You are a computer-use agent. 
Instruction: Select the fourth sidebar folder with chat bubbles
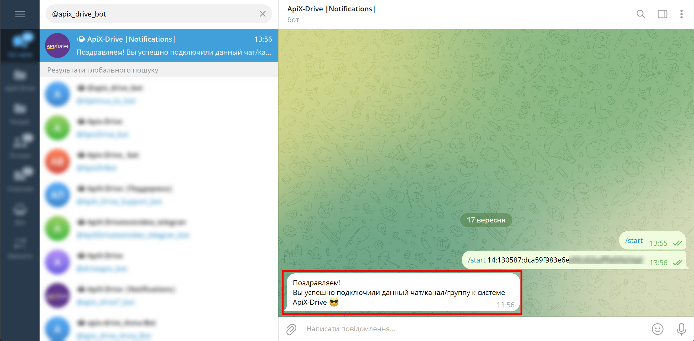tap(20, 146)
